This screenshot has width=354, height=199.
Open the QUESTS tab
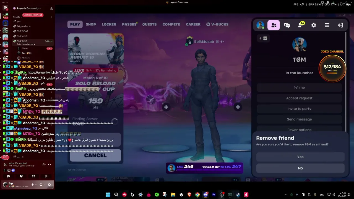149,24
